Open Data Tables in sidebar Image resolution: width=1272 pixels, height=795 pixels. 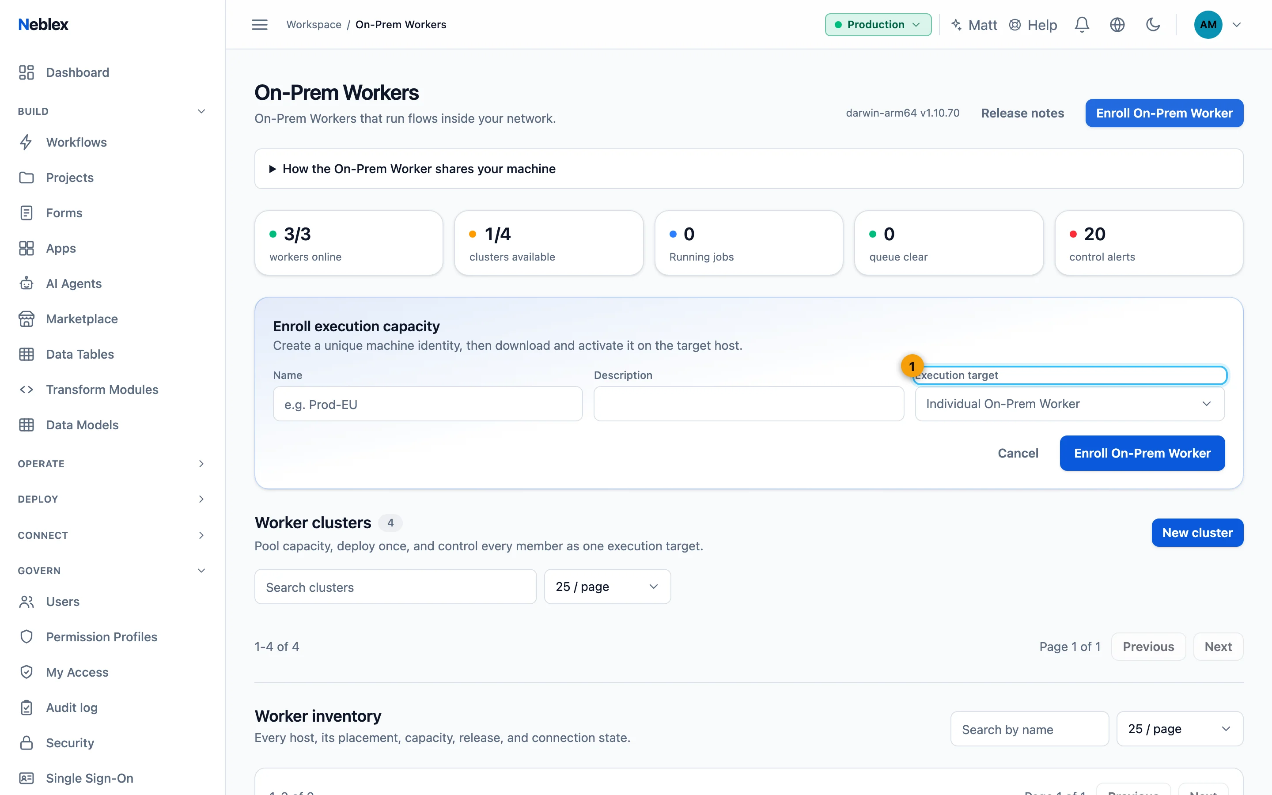(113, 354)
